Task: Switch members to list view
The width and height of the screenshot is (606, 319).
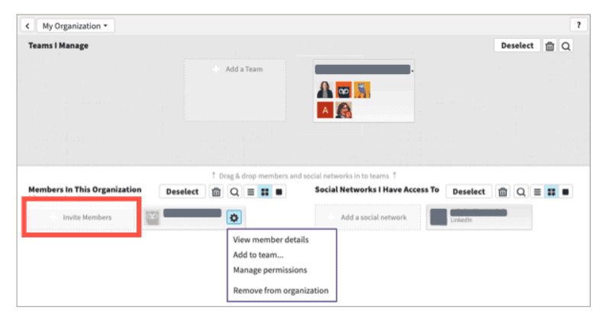Action: coord(250,192)
